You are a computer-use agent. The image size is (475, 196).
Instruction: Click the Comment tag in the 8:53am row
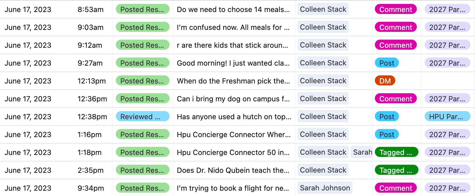(396, 9)
